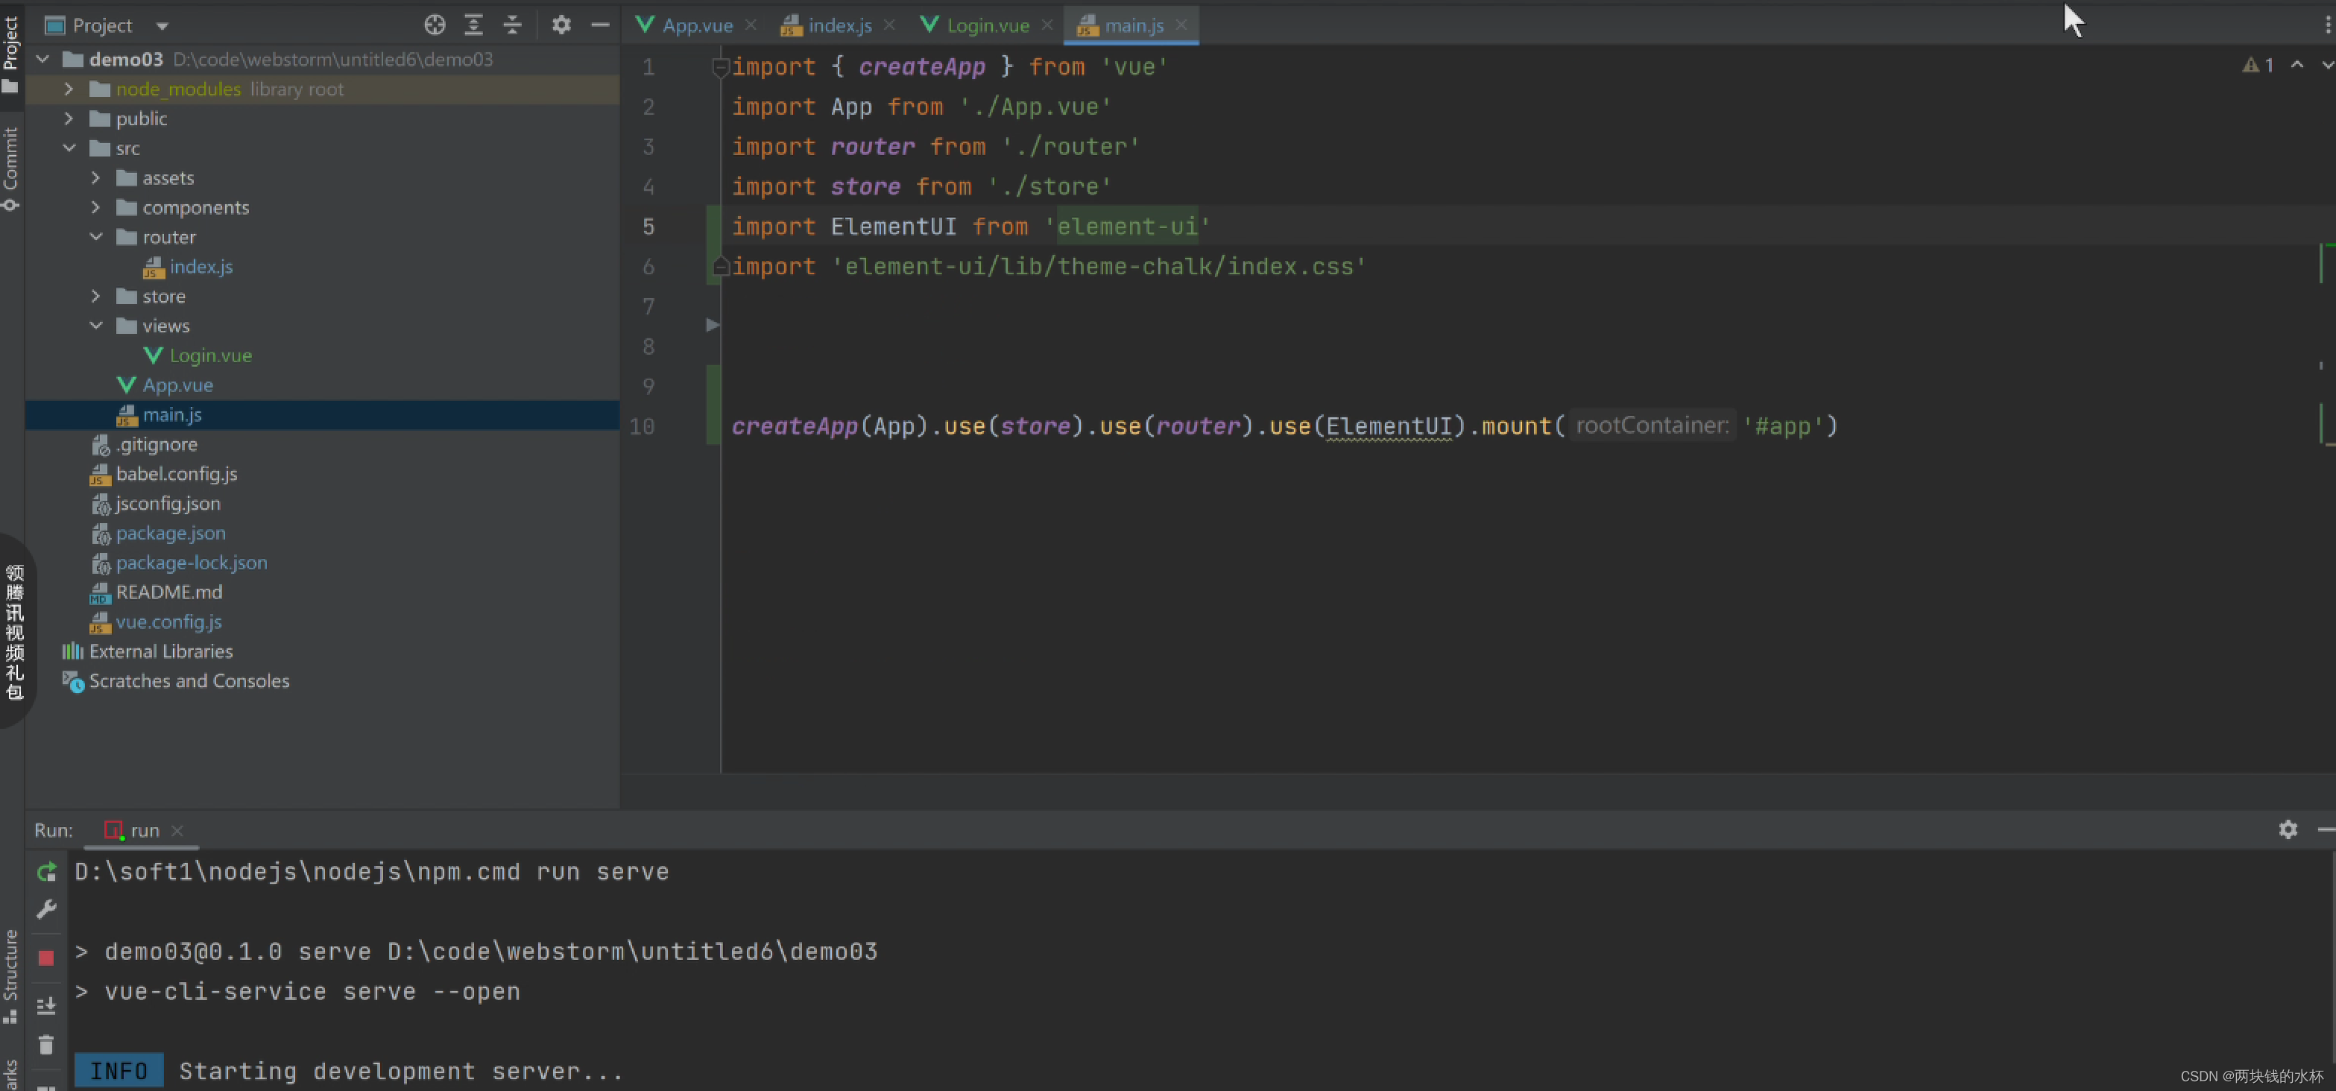
Task: Switch to the Login.vue editor tab
Action: click(x=987, y=25)
